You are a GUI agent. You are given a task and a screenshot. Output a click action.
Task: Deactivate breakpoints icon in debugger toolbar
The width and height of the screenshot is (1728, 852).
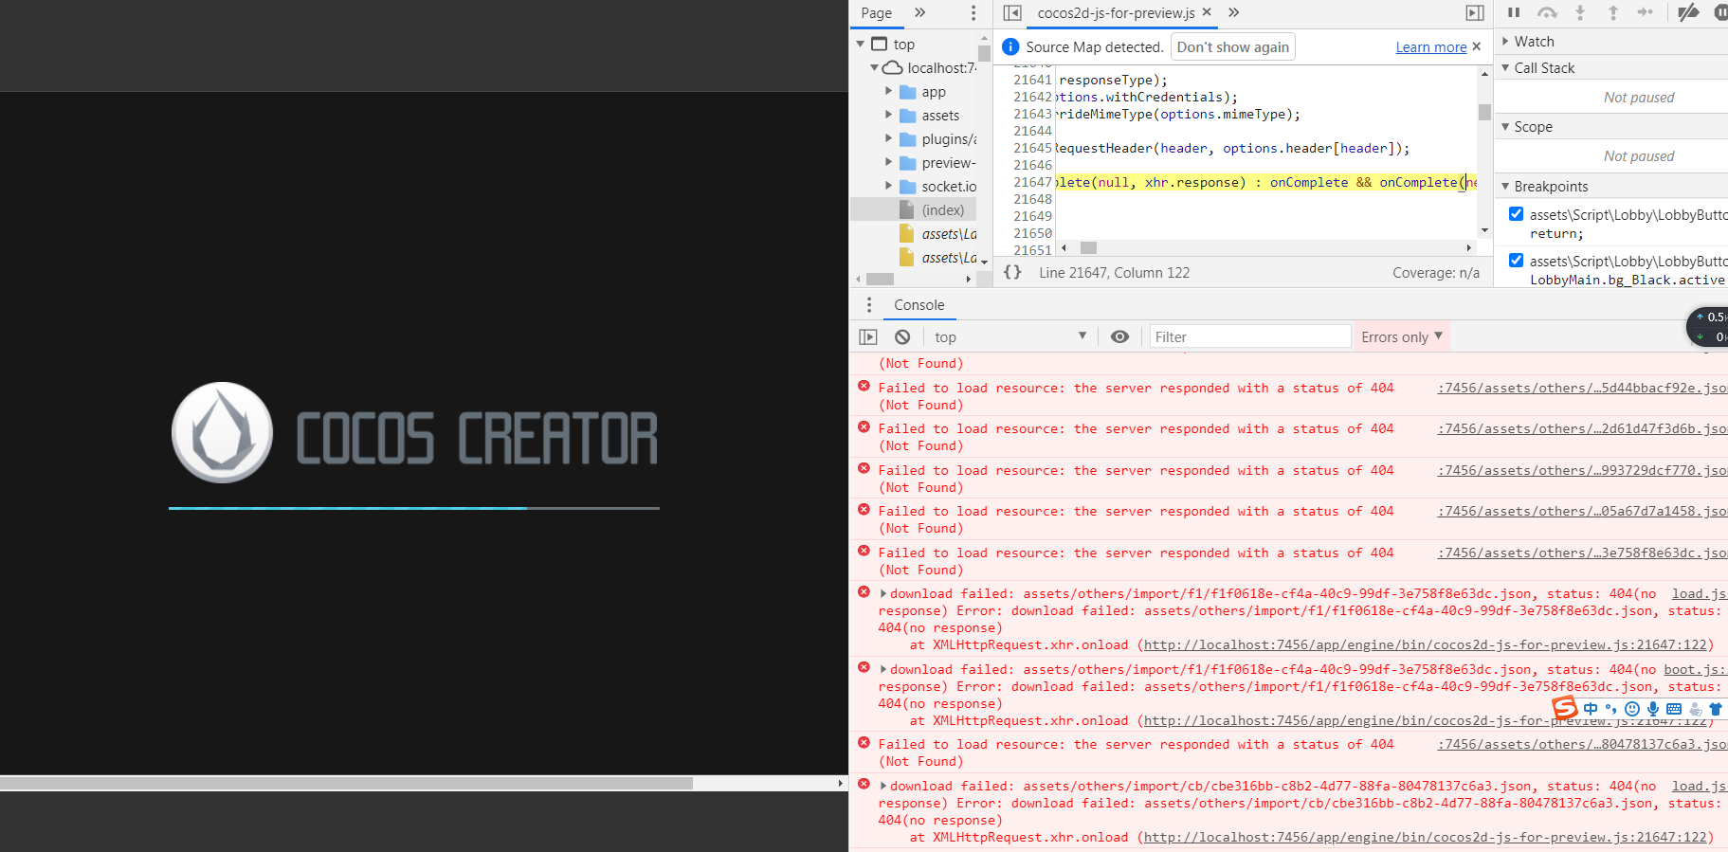1688,12
